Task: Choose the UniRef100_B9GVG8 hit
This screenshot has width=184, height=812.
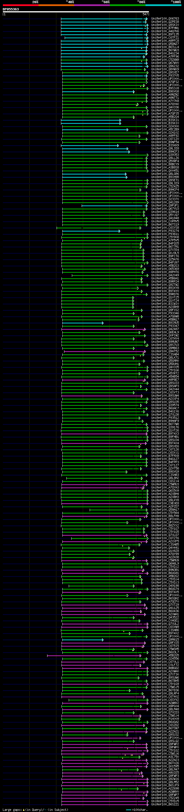Action: coord(165,91)
